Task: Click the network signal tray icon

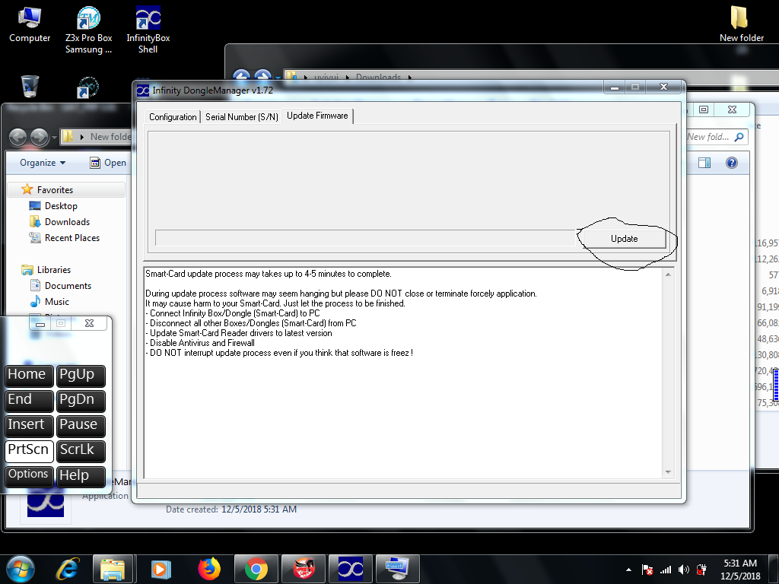Action: [666, 570]
